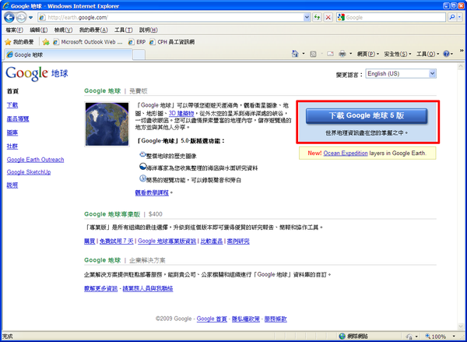
Task: Click 下載 Google 地球 5 版 button
Action: 367,116
